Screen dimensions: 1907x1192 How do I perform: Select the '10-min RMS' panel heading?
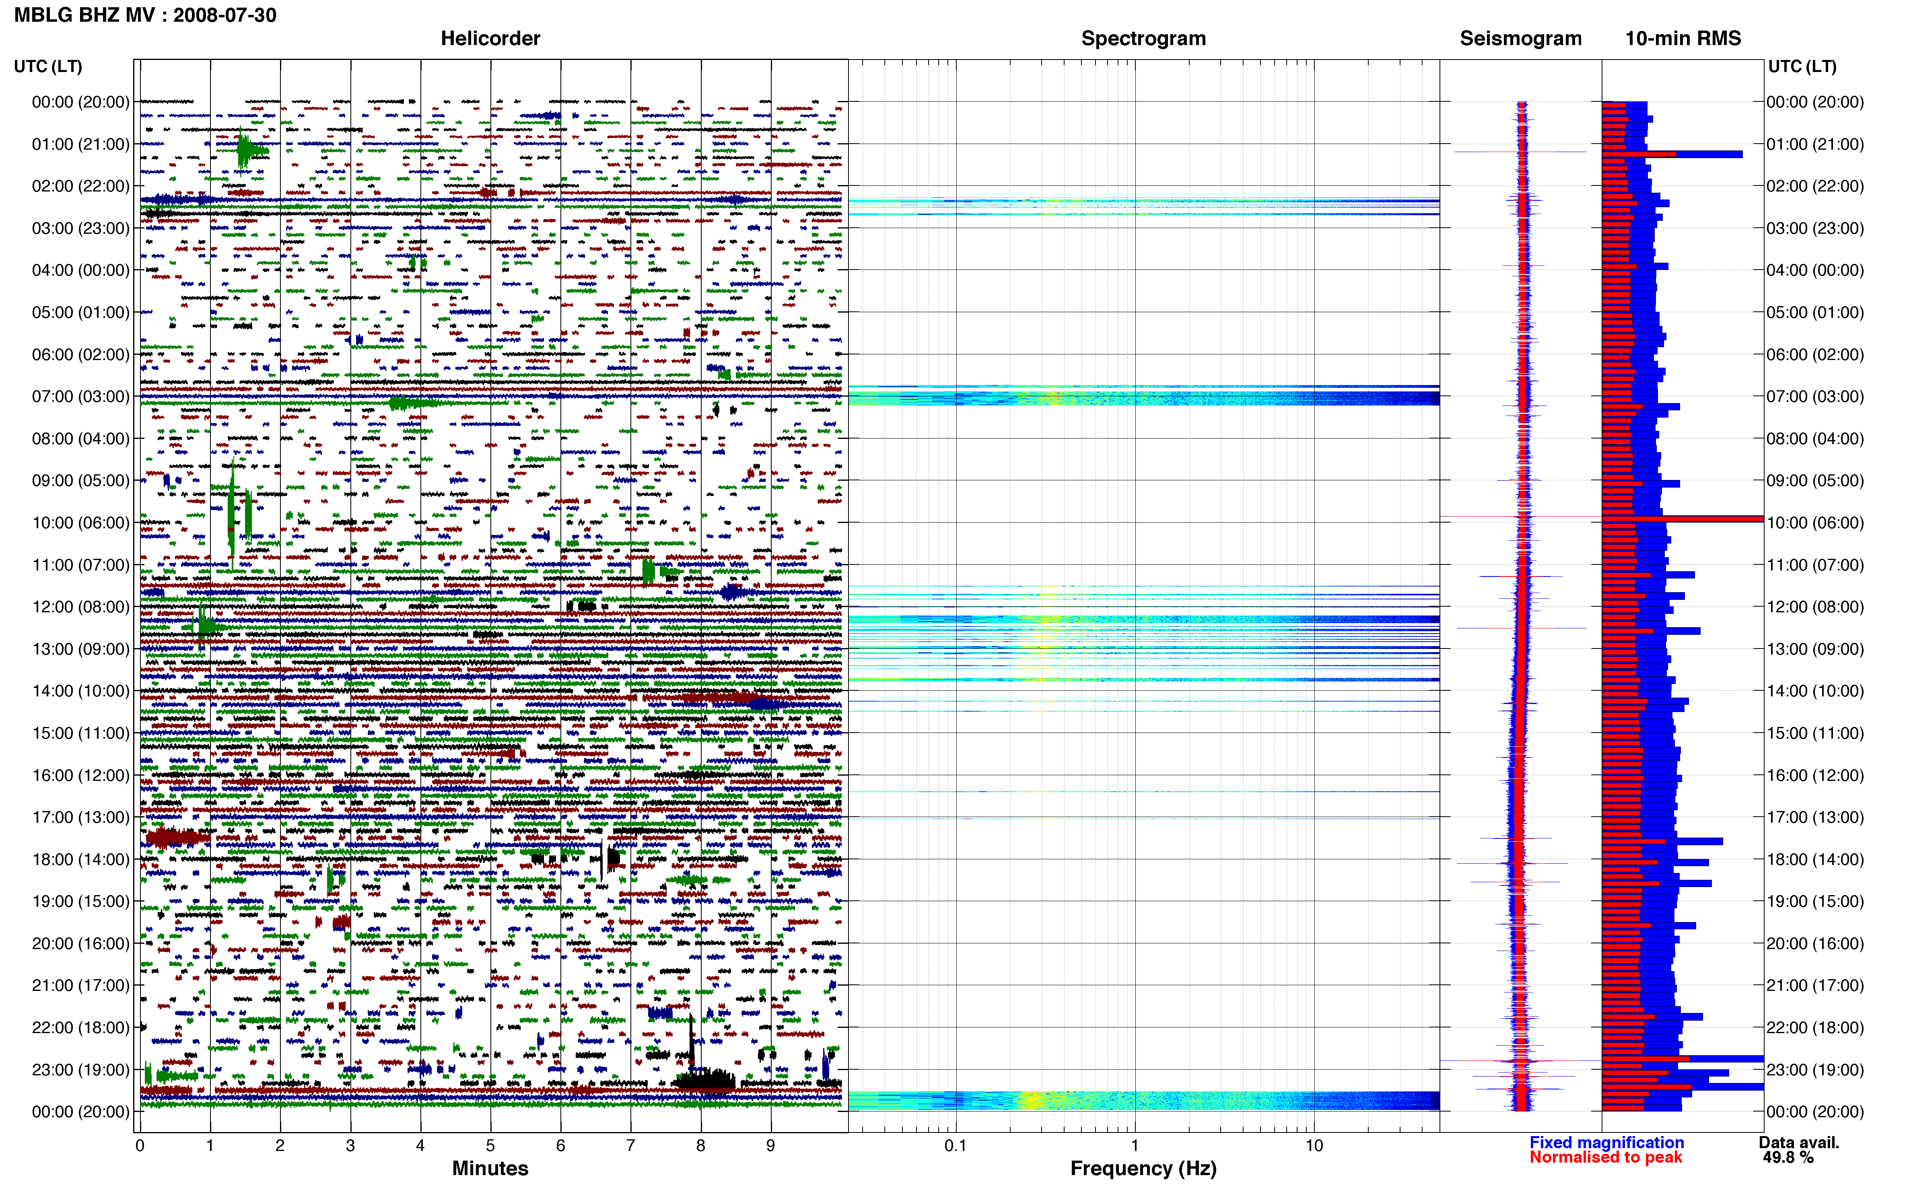point(1683,39)
